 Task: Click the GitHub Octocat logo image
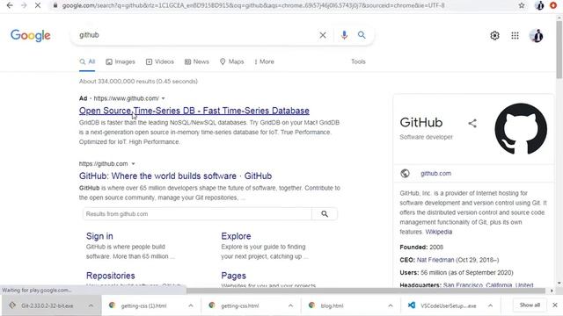(x=521, y=129)
